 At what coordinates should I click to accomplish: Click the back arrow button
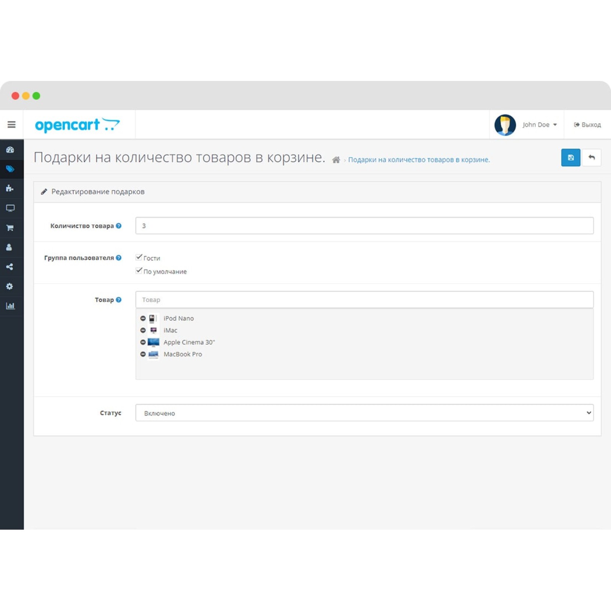(592, 157)
